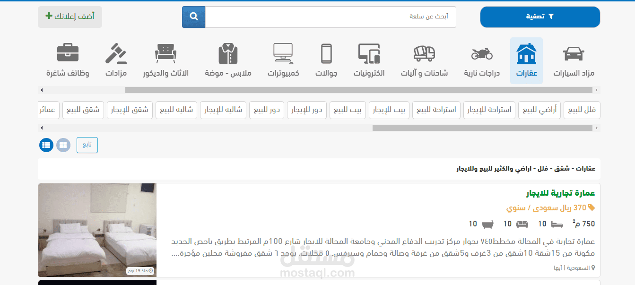Viewport: 635px width, 285px height.
Task: Click the مزادات auctions category icon
Action: tap(115, 59)
